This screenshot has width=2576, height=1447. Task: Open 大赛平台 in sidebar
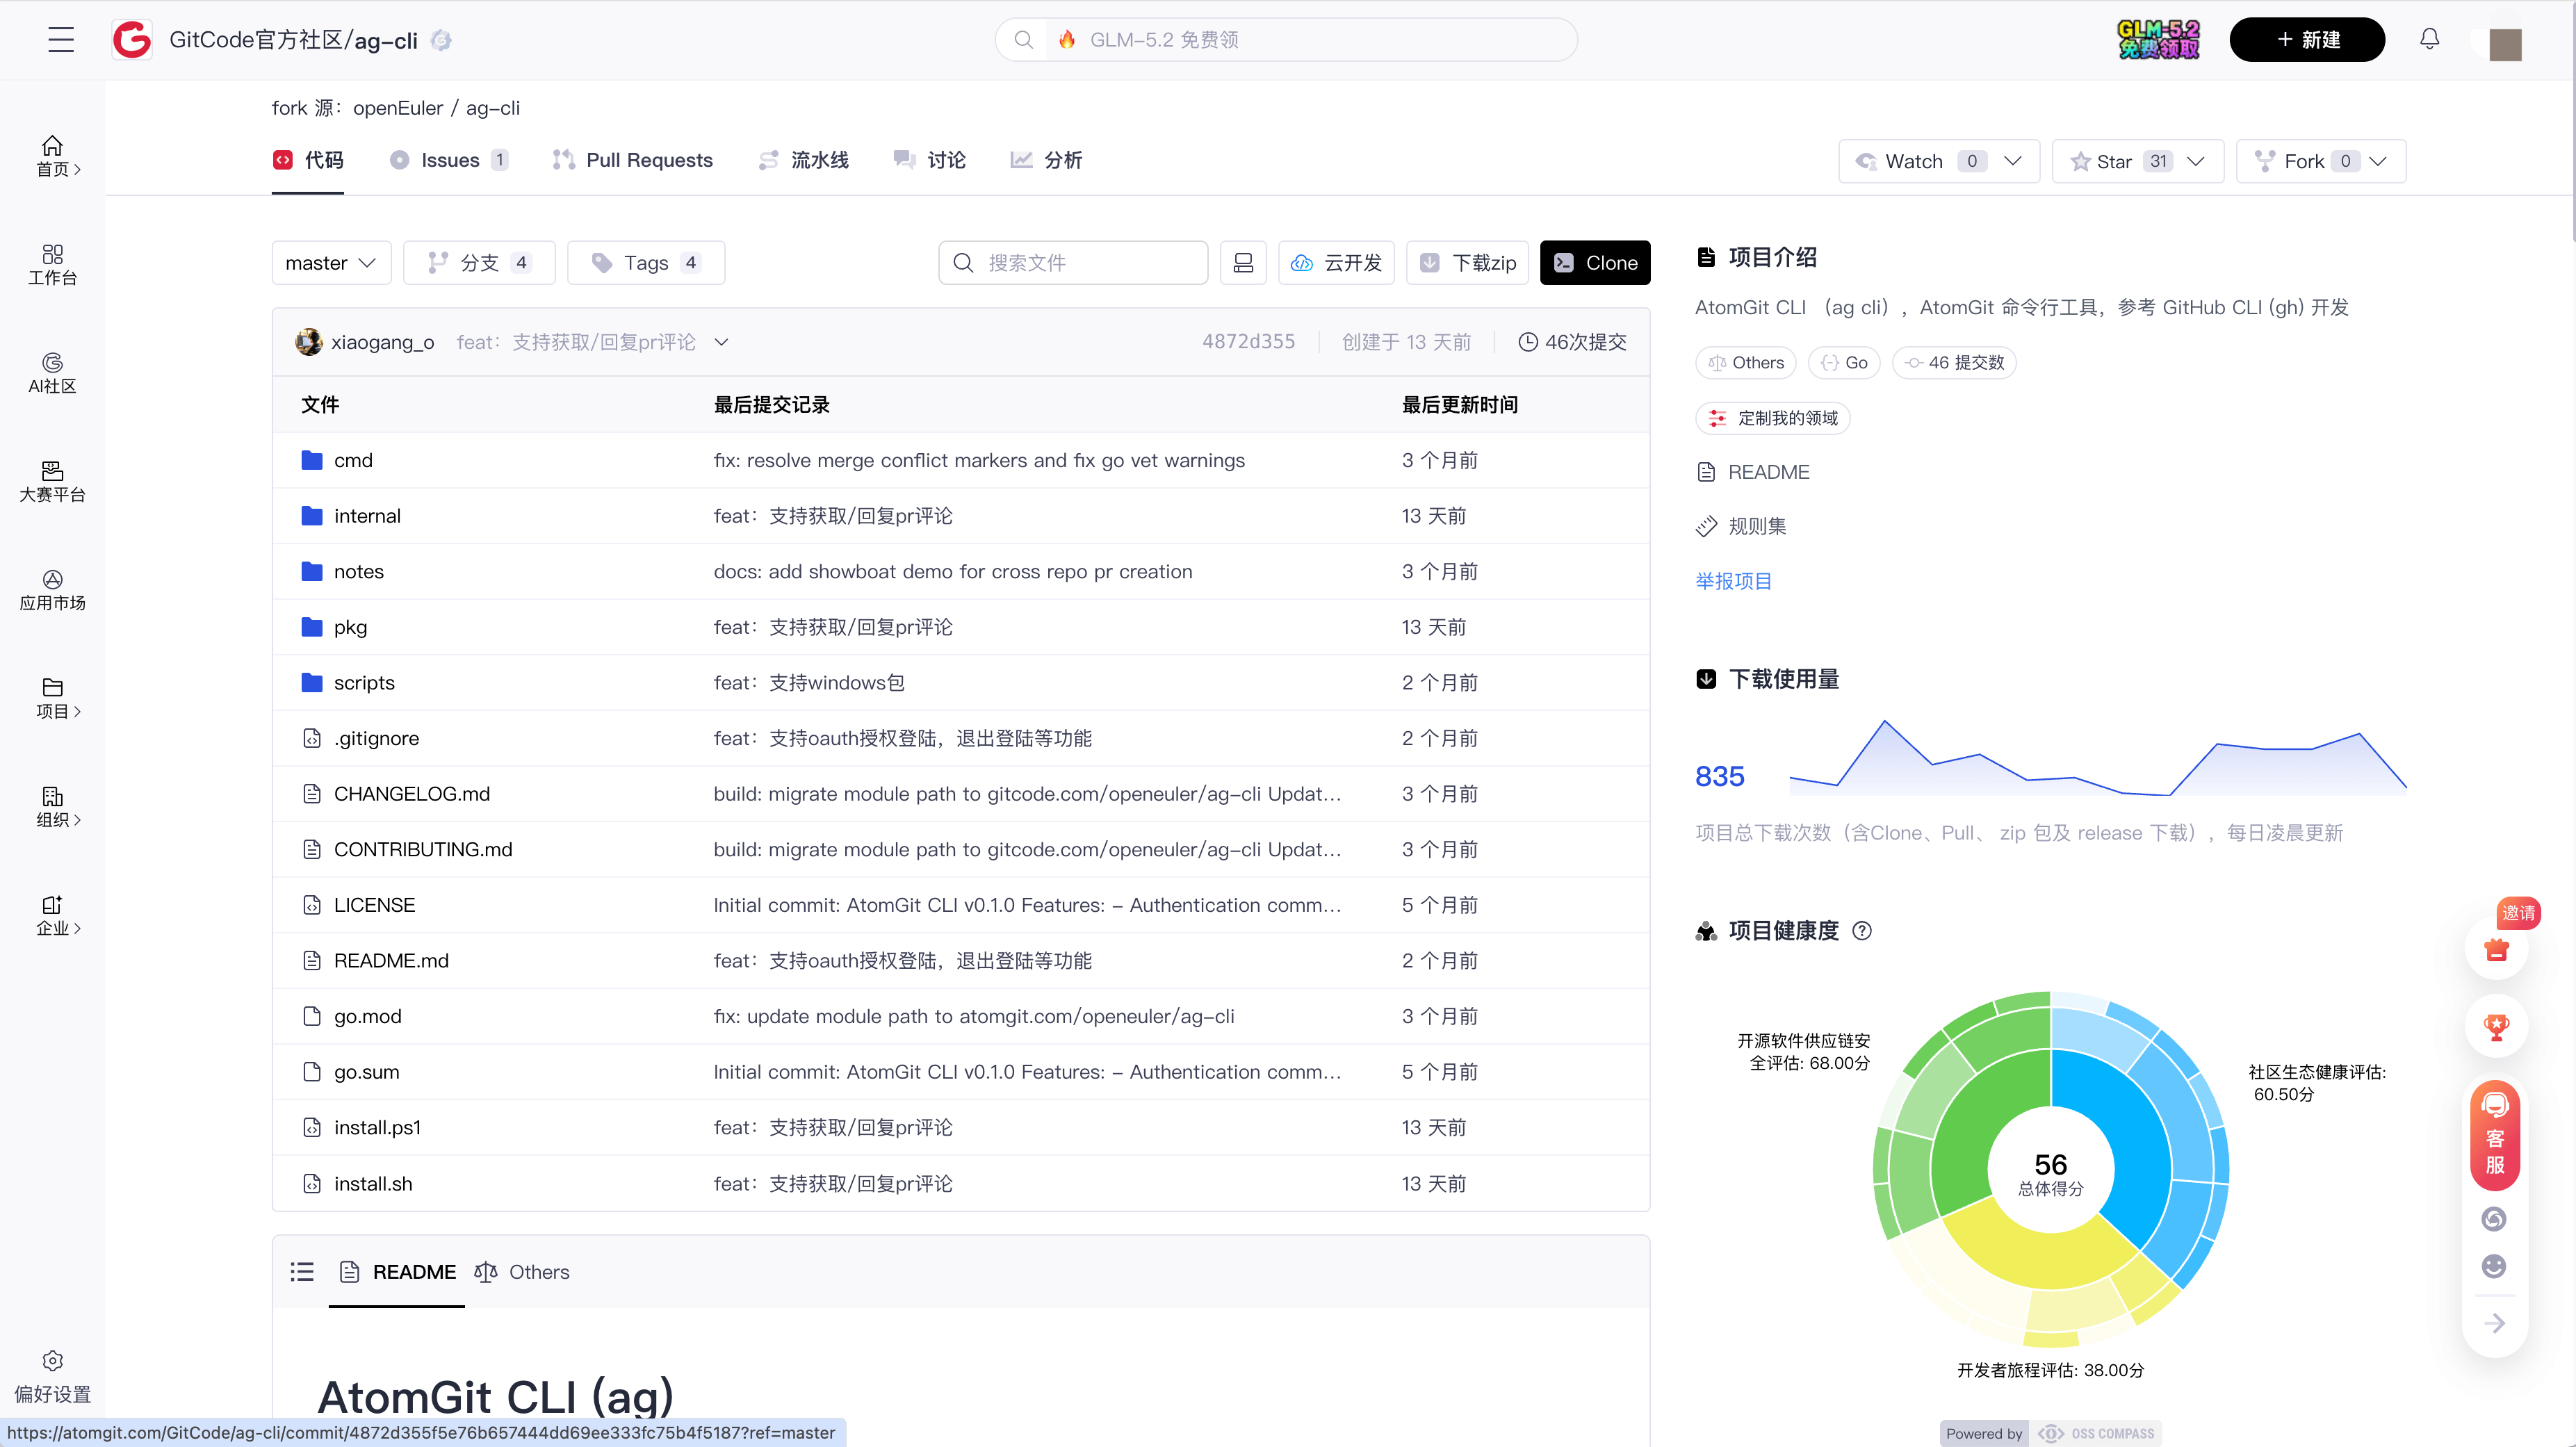(x=53, y=482)
